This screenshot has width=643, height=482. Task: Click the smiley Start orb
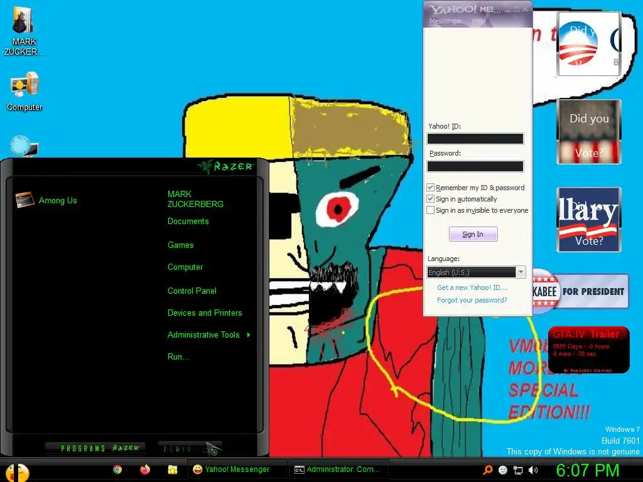(17, 472)
